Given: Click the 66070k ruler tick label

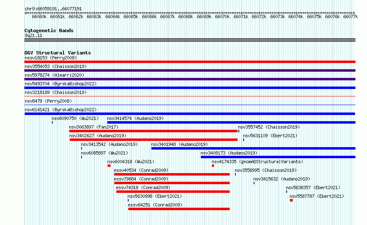Looking at the screenshot, I should coord(222,16).
